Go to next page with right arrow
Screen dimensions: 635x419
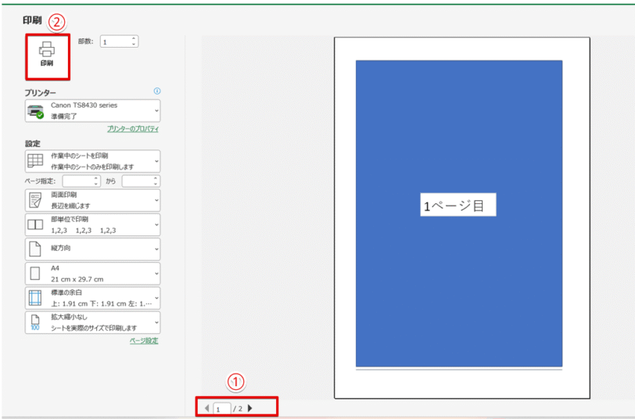pyautogui.click(x=250, y=408)
